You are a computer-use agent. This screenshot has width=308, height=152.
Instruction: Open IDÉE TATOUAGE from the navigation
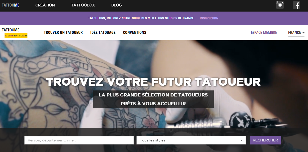(103, 32)
